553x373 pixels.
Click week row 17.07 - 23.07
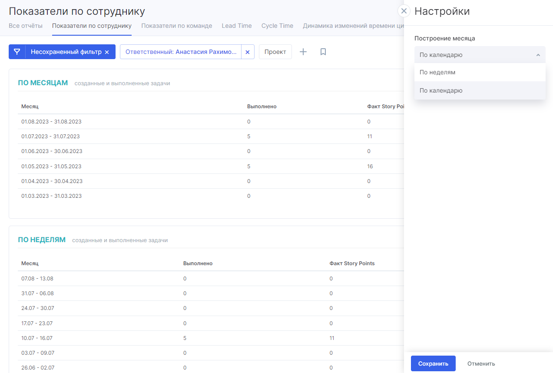(211, 323)
